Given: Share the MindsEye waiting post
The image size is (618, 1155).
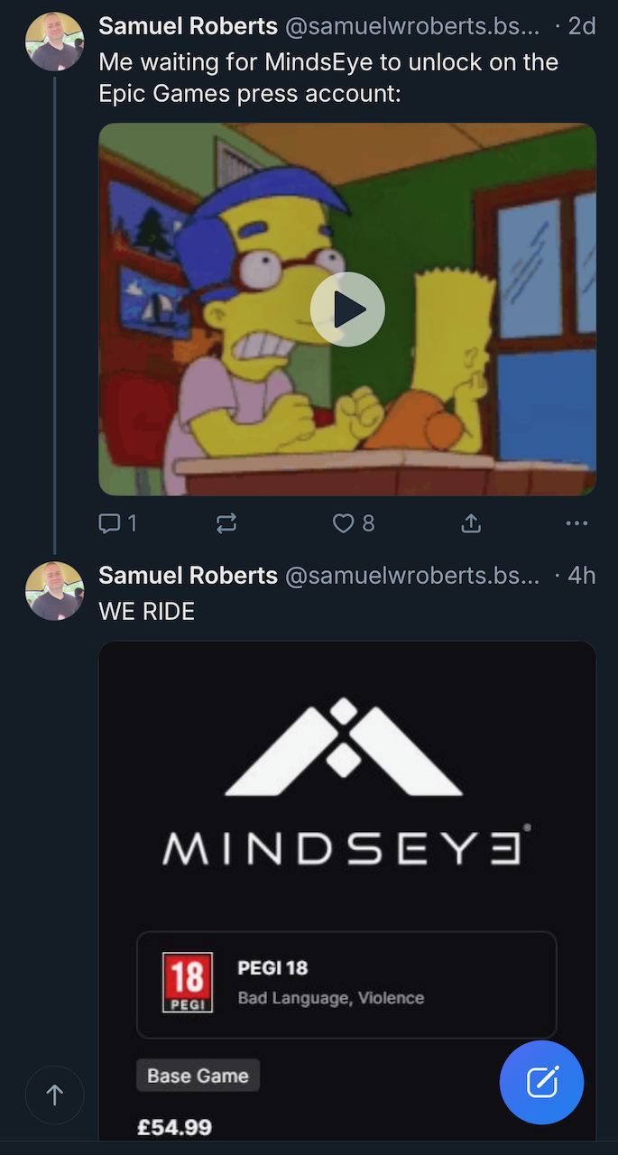Looking at the screenshot, I should 471,523.
